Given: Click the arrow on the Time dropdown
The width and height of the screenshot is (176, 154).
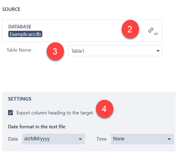Looking at the screenshot, I should point(169,139).
